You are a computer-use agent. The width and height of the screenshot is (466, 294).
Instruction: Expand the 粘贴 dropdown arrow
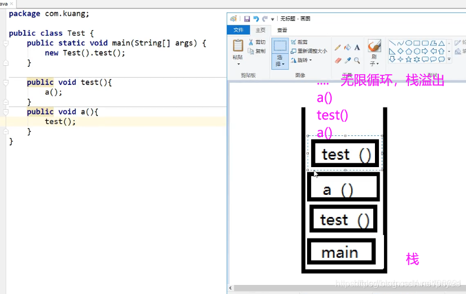pyautogui.click(x=238, y=63)
